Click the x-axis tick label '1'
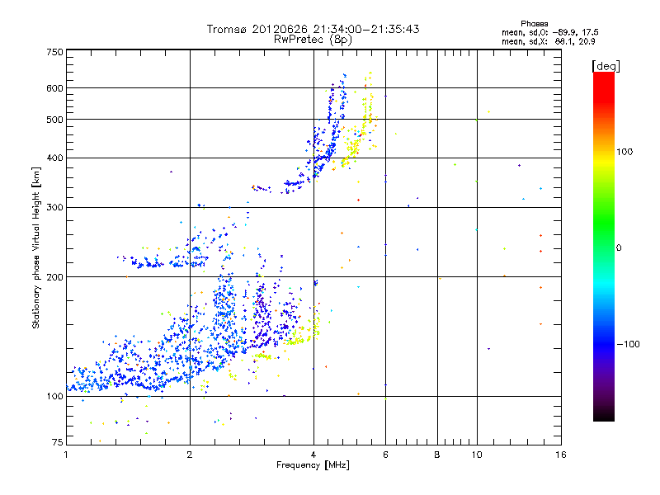 tap(66, 455)
